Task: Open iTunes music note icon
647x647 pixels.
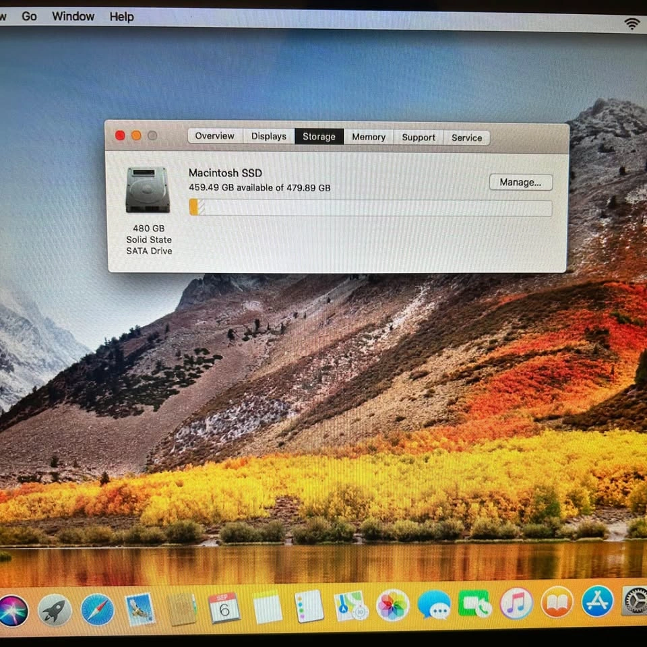Action: (516, 603)
